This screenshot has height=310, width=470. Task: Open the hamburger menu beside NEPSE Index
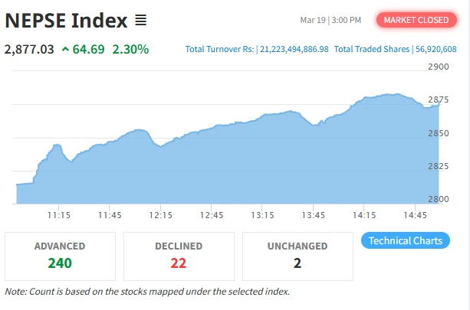(x=140, y=20)
